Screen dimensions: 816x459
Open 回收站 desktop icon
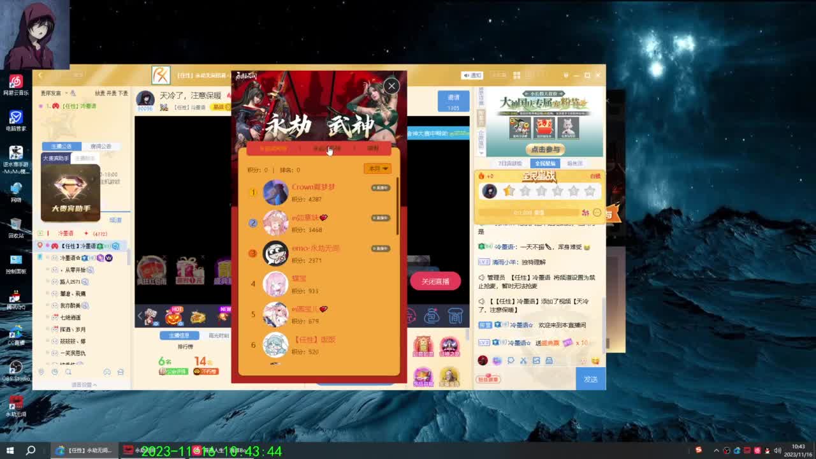tap(16, 228)
